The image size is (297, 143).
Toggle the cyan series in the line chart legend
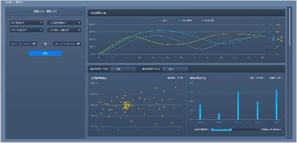[x=185, y=20]
